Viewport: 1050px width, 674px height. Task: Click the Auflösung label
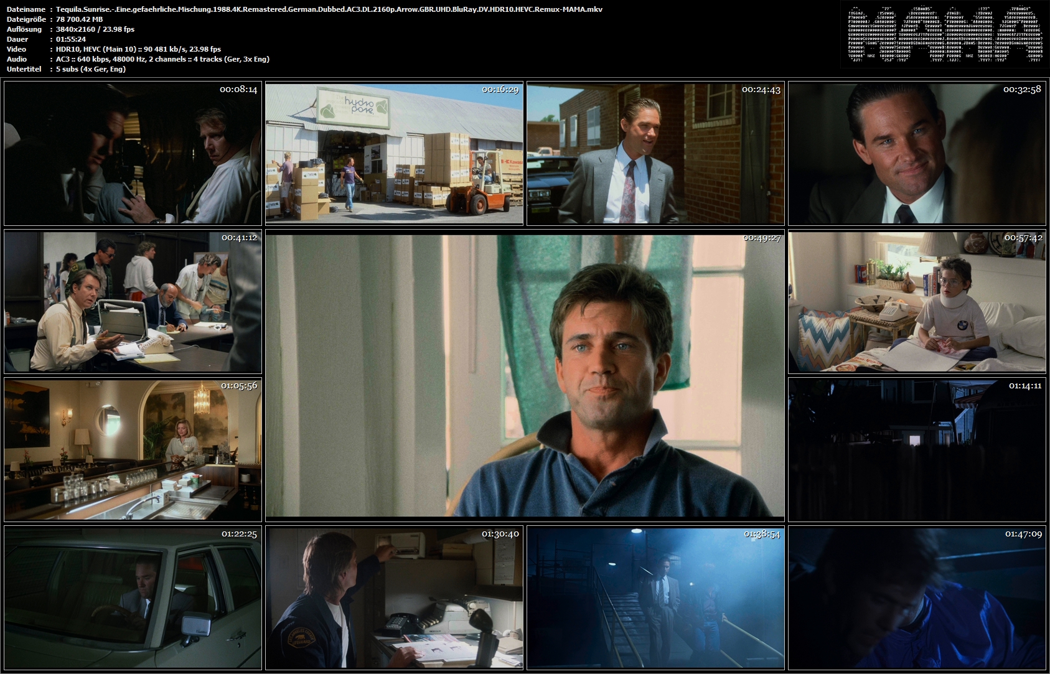24,29
